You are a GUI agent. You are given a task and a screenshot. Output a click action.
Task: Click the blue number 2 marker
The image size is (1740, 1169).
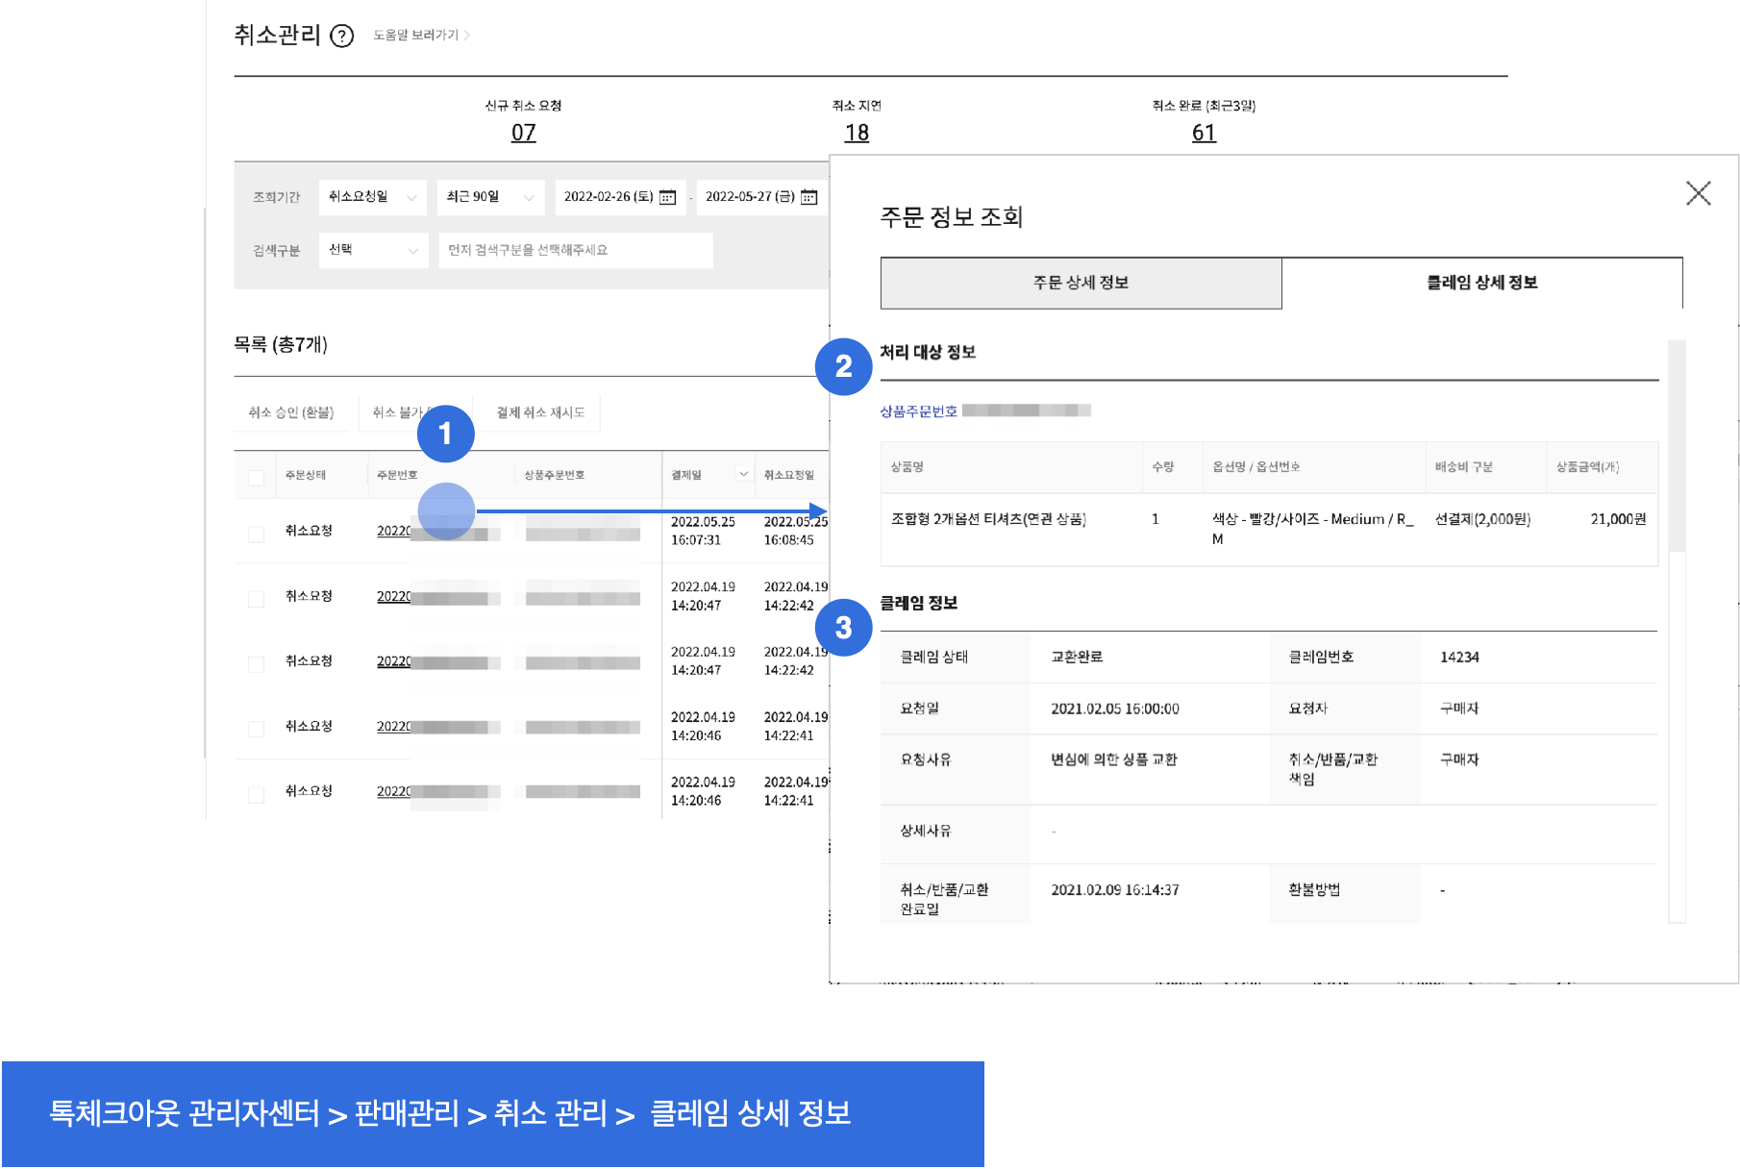point(843,366)
